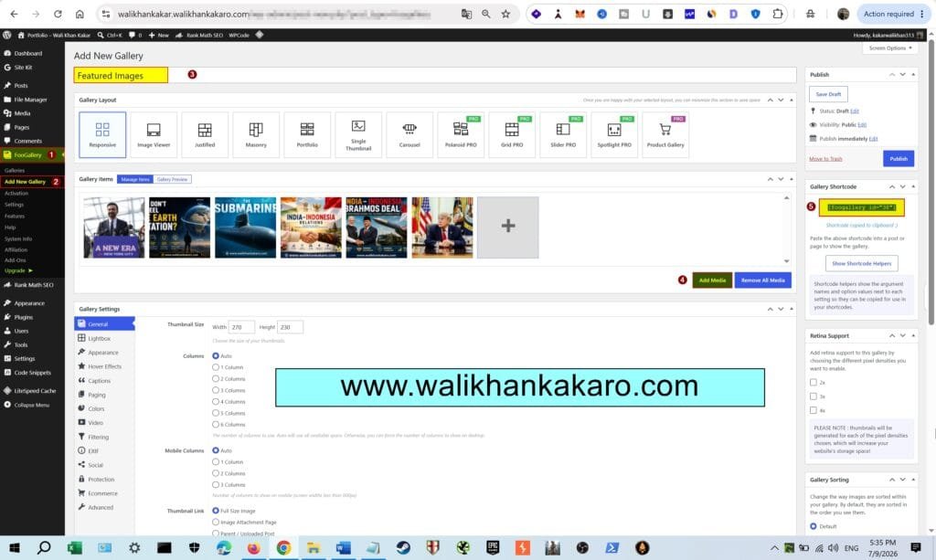This screenshot has width=936, height=560.
Task: Click Remove All Media button
Action: click(763, 280)
